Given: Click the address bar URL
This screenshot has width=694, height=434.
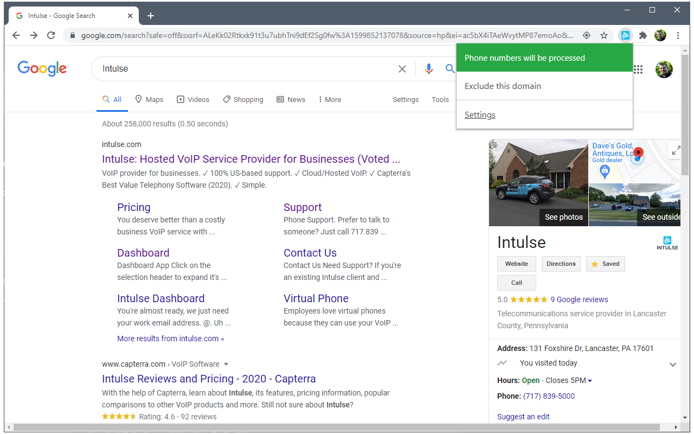Looking at the screenshot, I should pyautogui.click(x=327, y=35).
